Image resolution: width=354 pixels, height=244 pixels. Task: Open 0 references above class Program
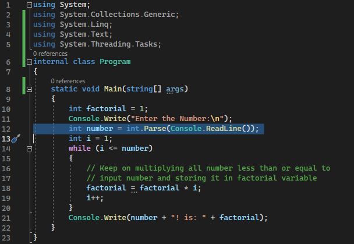coord(50,54)
